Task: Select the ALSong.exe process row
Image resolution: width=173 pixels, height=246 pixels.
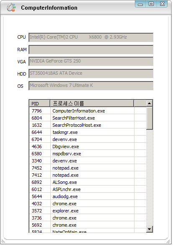Action: coord(88,182)
